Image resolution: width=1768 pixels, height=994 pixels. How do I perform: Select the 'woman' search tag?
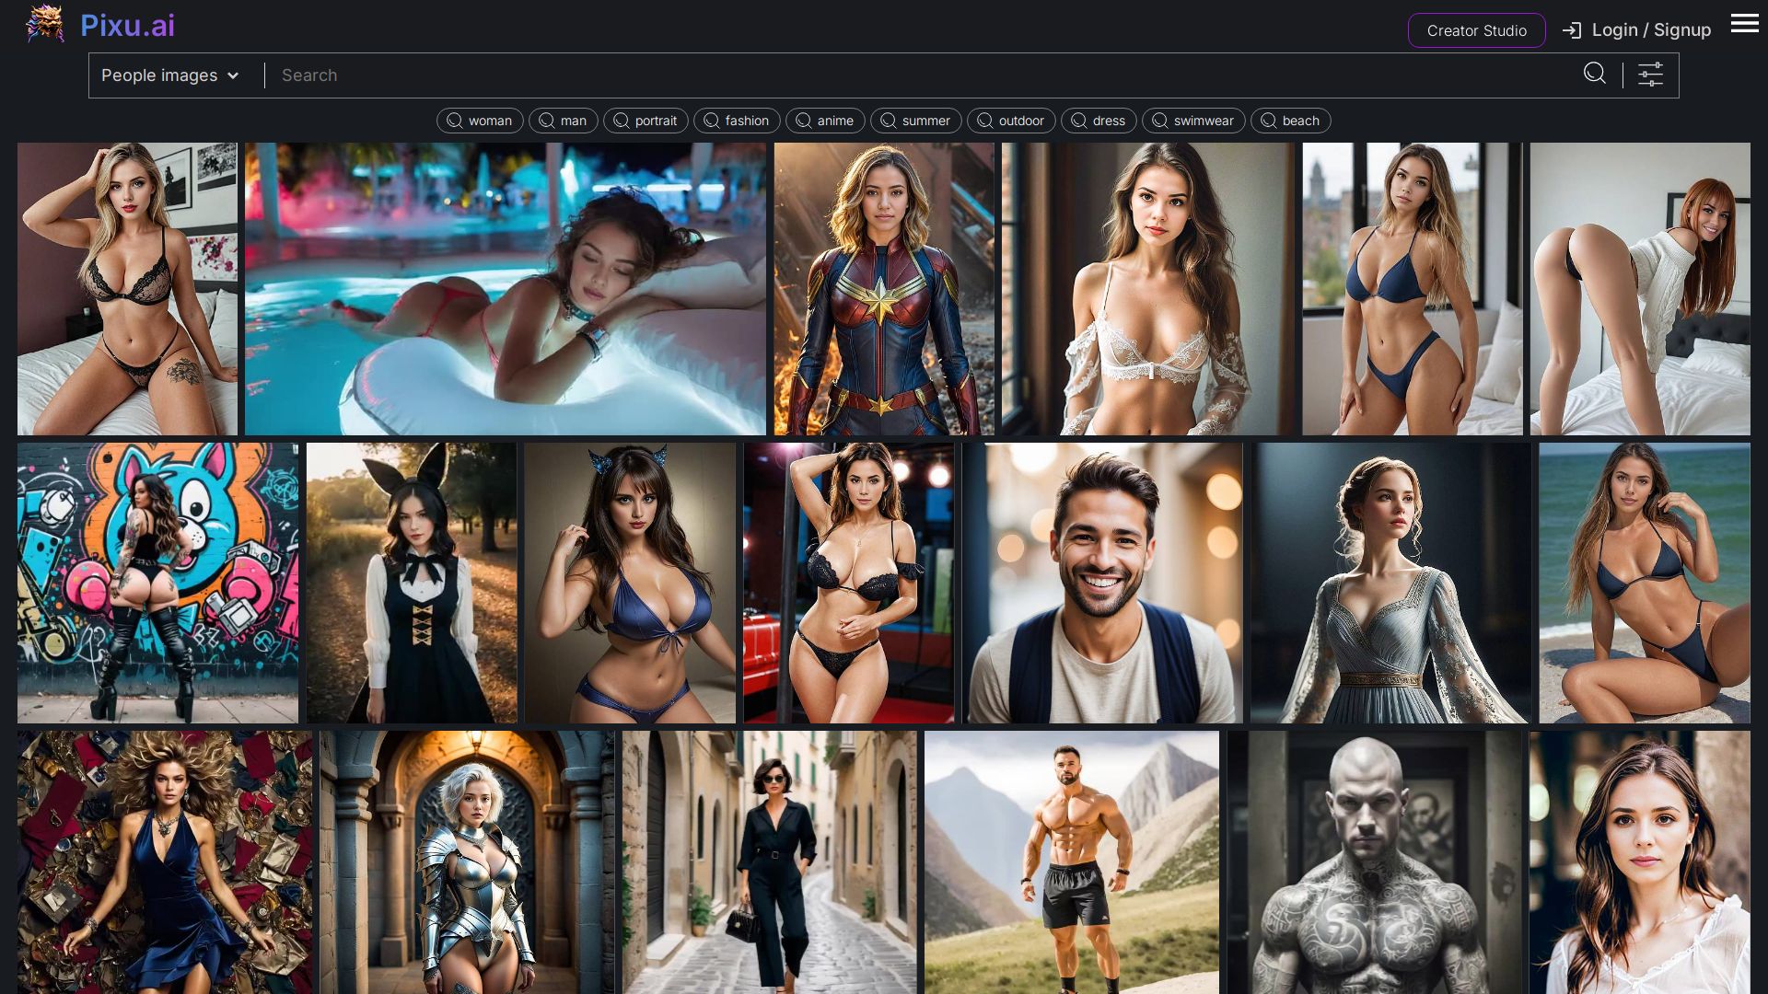pos(480,121)
